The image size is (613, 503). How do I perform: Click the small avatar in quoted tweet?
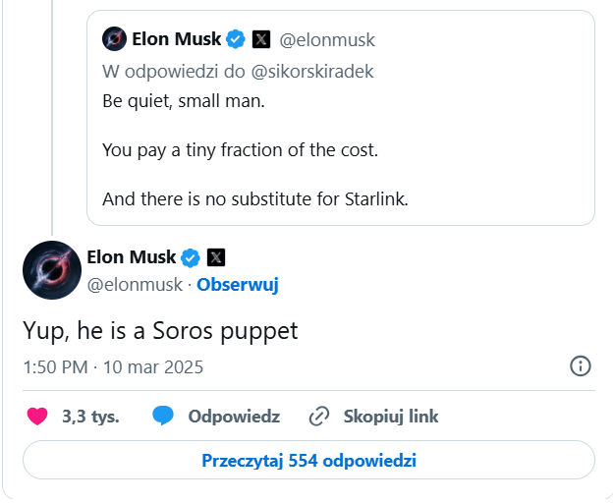pos(114,40)
